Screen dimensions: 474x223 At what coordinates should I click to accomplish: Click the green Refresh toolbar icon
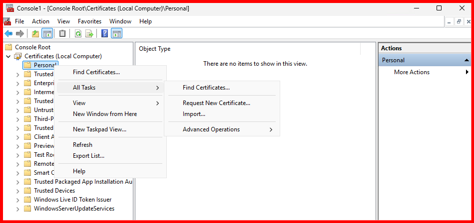(78, 33)
